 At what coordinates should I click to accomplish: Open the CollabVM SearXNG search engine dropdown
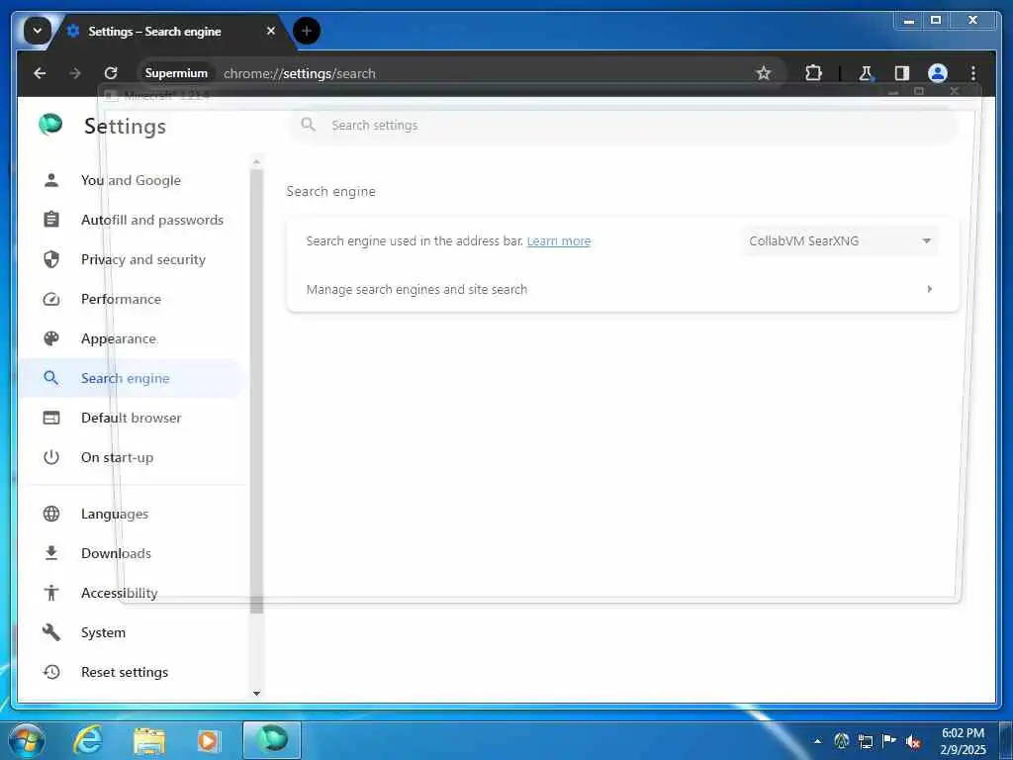tap(839, 241)
